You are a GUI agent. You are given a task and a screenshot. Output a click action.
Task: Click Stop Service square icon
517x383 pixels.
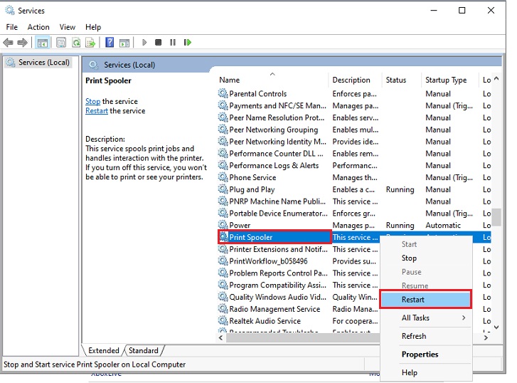(x=159, y=42)
